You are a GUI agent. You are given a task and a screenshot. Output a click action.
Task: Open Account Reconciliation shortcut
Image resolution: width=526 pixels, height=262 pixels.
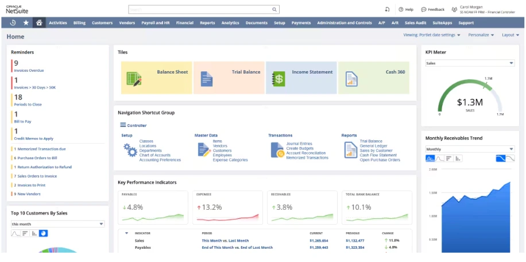306,153
